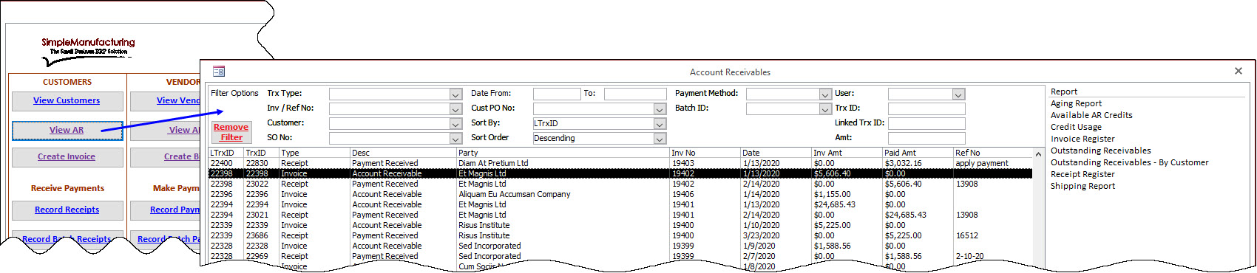The image size is (1257, 273).
Task: Open the Shipping Report
Action: pyautogui.click(x=1082, y=186)
